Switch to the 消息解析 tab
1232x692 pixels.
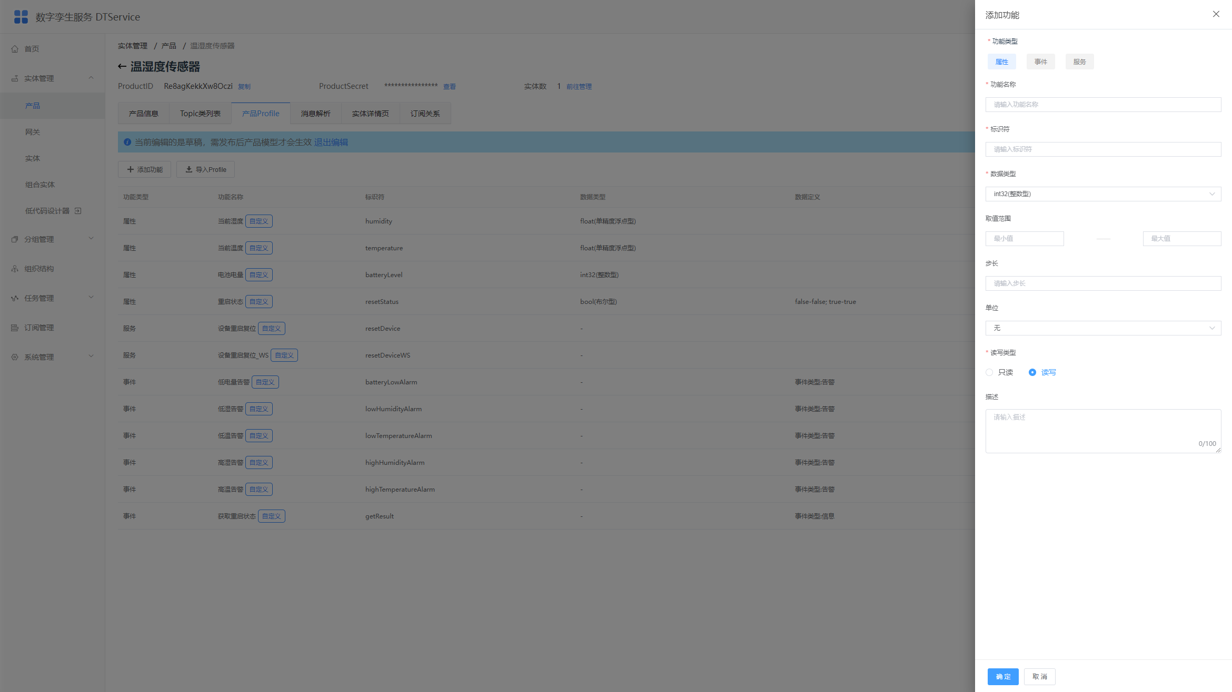click(316, 114)
